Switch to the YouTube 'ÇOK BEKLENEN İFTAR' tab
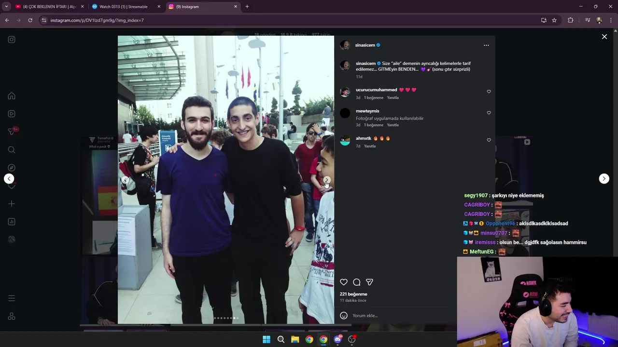Image resolution: width=618 pixels, height=347 pixels. [50, 7]
